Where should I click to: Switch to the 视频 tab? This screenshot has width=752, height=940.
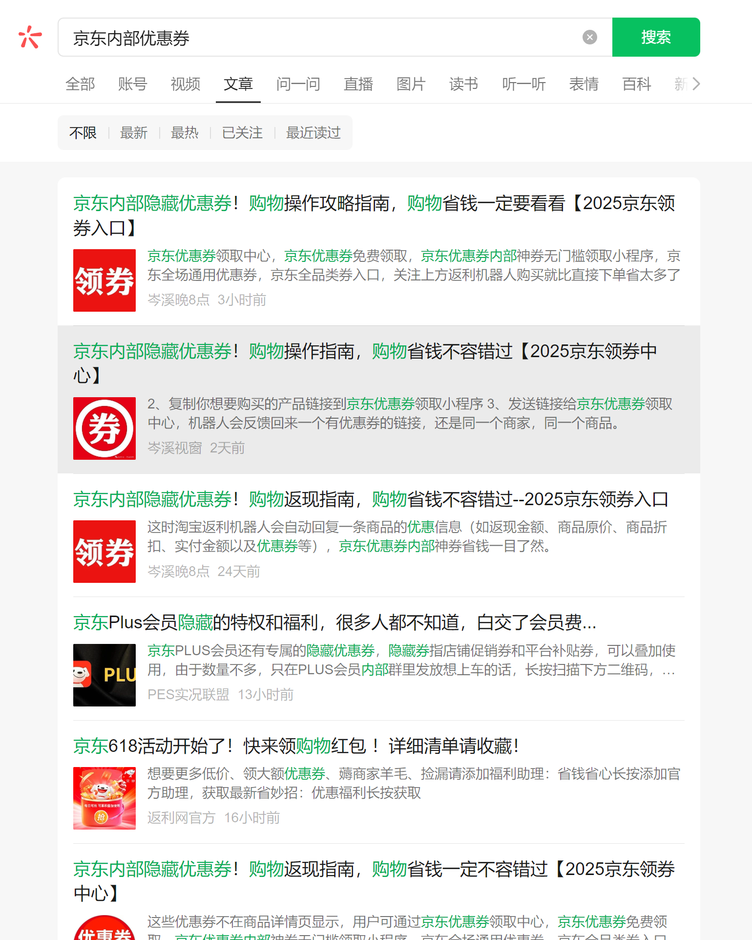pos(186,84)
